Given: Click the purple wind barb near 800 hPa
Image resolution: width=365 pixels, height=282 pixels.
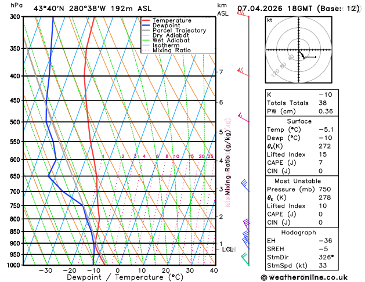Looking at the screenshot, I should 246,225.
